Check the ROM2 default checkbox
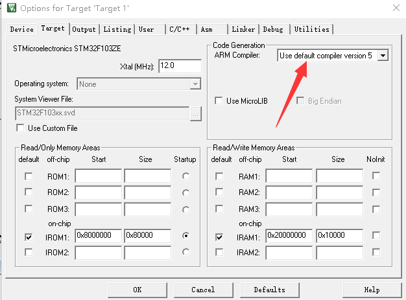Image resolution: width=406 pixels, height=300 pixels. (x=29, y=192)
